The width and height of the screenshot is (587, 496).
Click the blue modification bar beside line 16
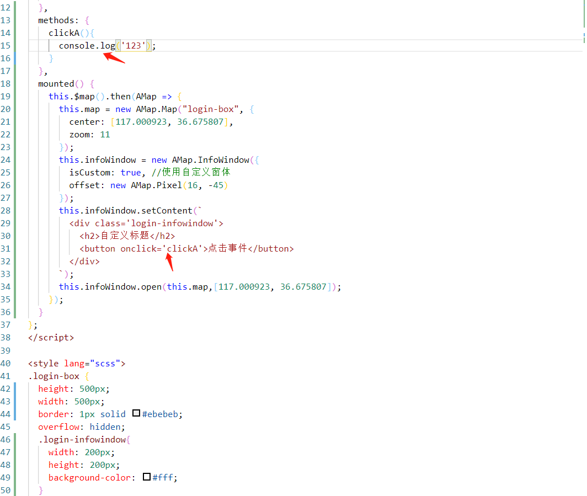pyautogui.click(x=15, y=58)
